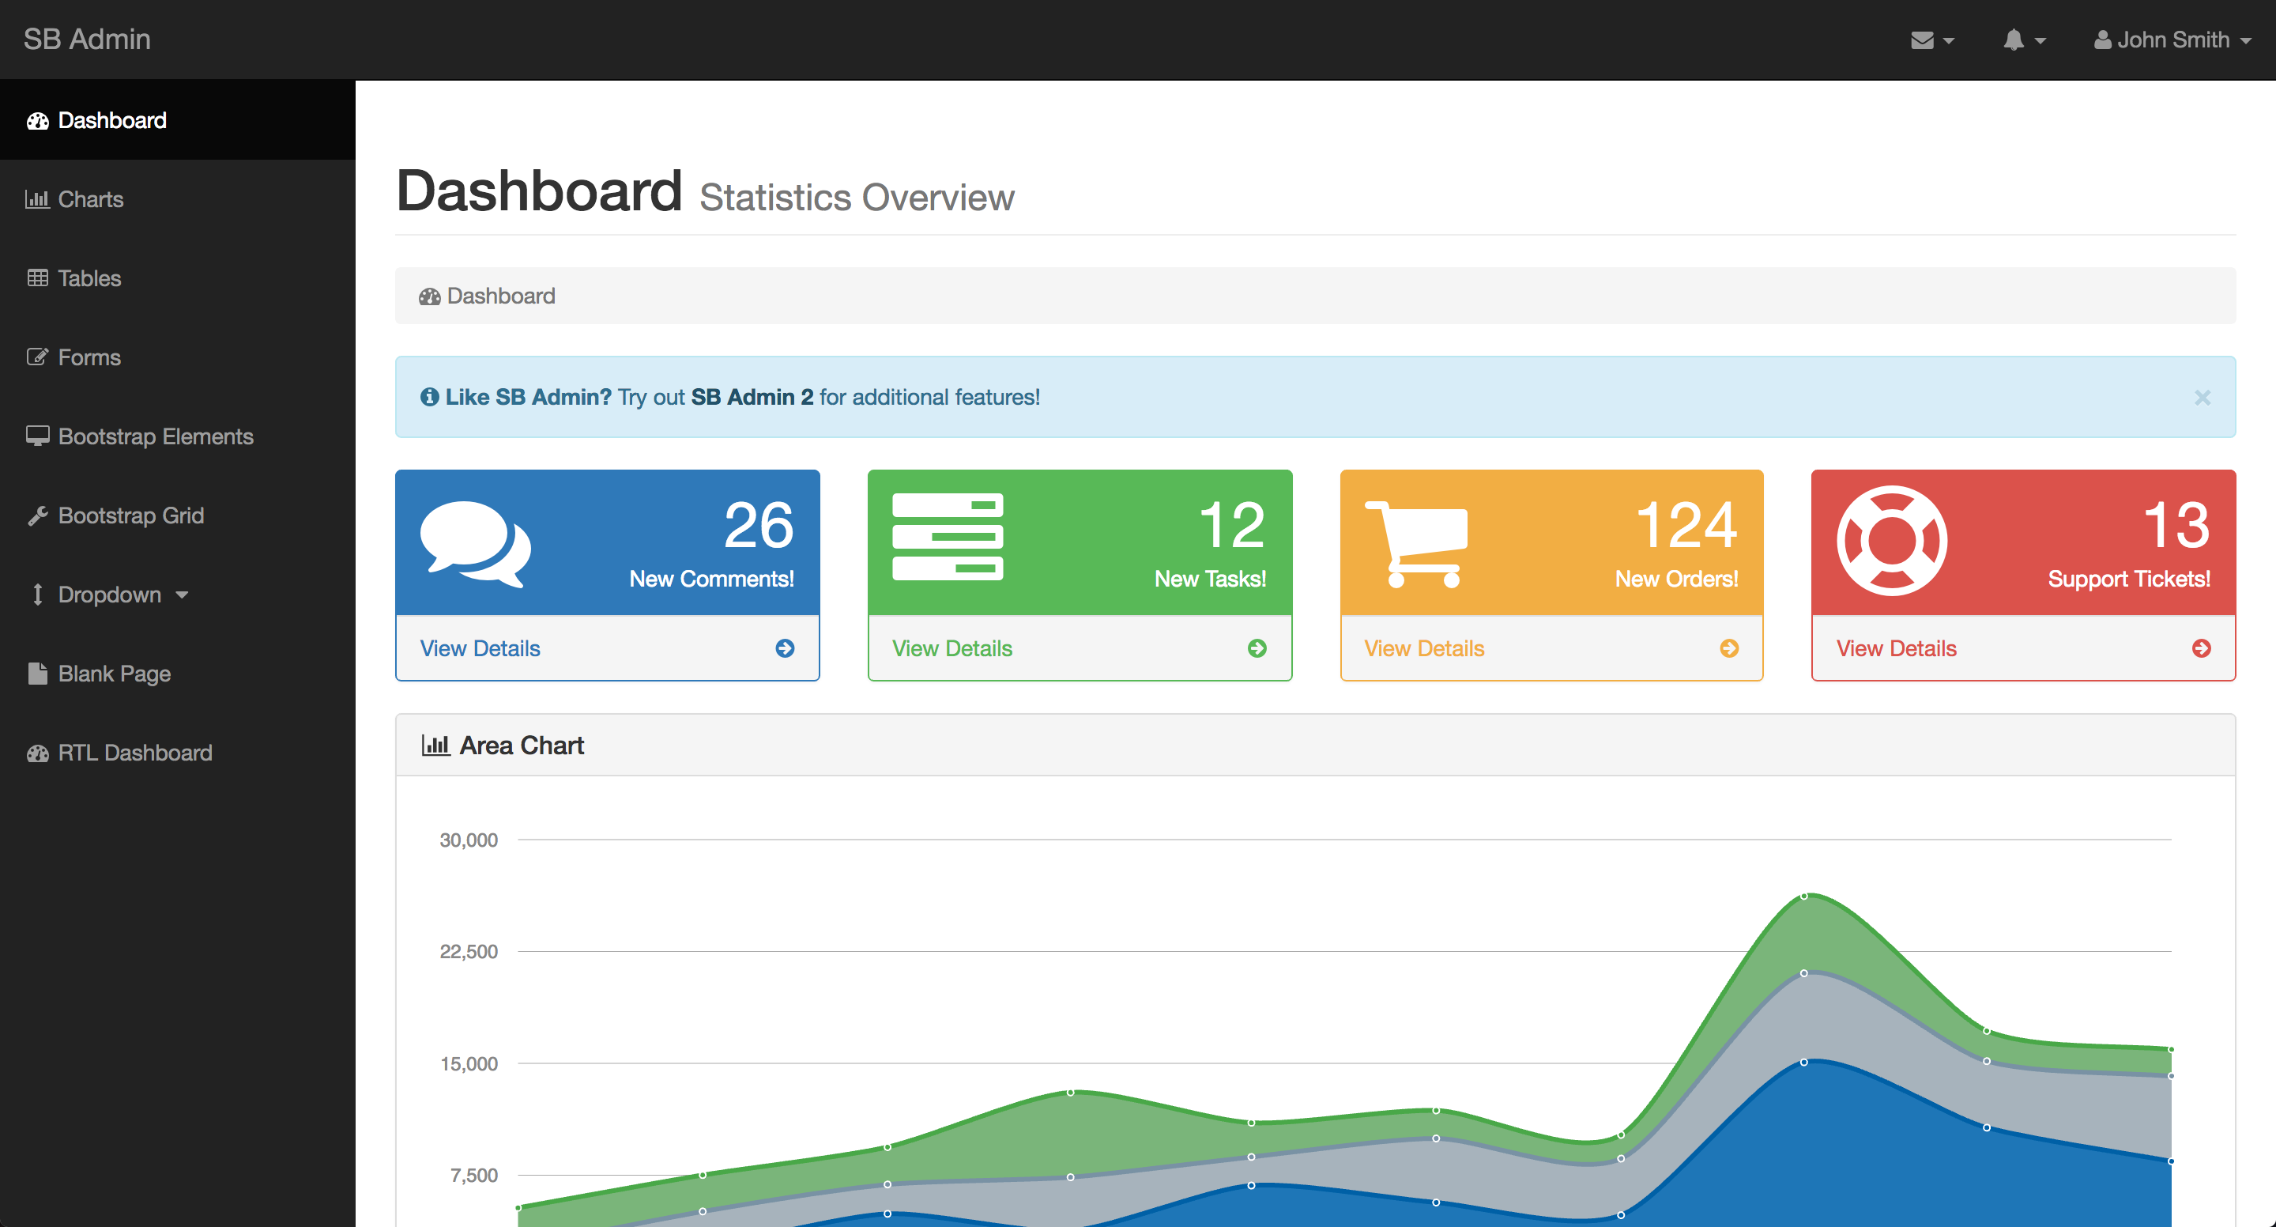Click the 22,500 y-axis label
This screenshot has width=2276, height=1227.
click(x=469, y=951)
